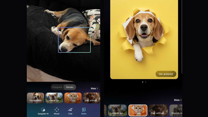This screenshot has width=208, height=117.
Task: Choose Lente ol. pei... style in right screen
Action: [118, 110]
